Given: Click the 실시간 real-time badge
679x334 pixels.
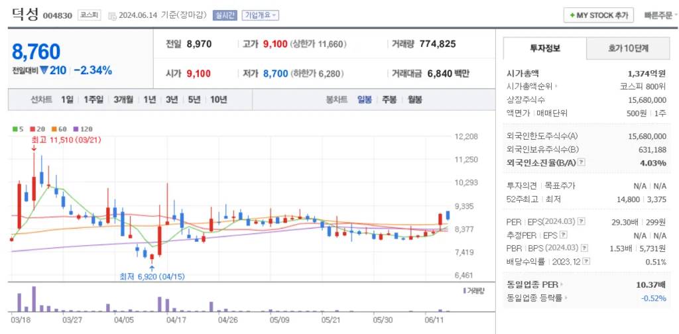Looking at the screenshot, I should (225, 15).
